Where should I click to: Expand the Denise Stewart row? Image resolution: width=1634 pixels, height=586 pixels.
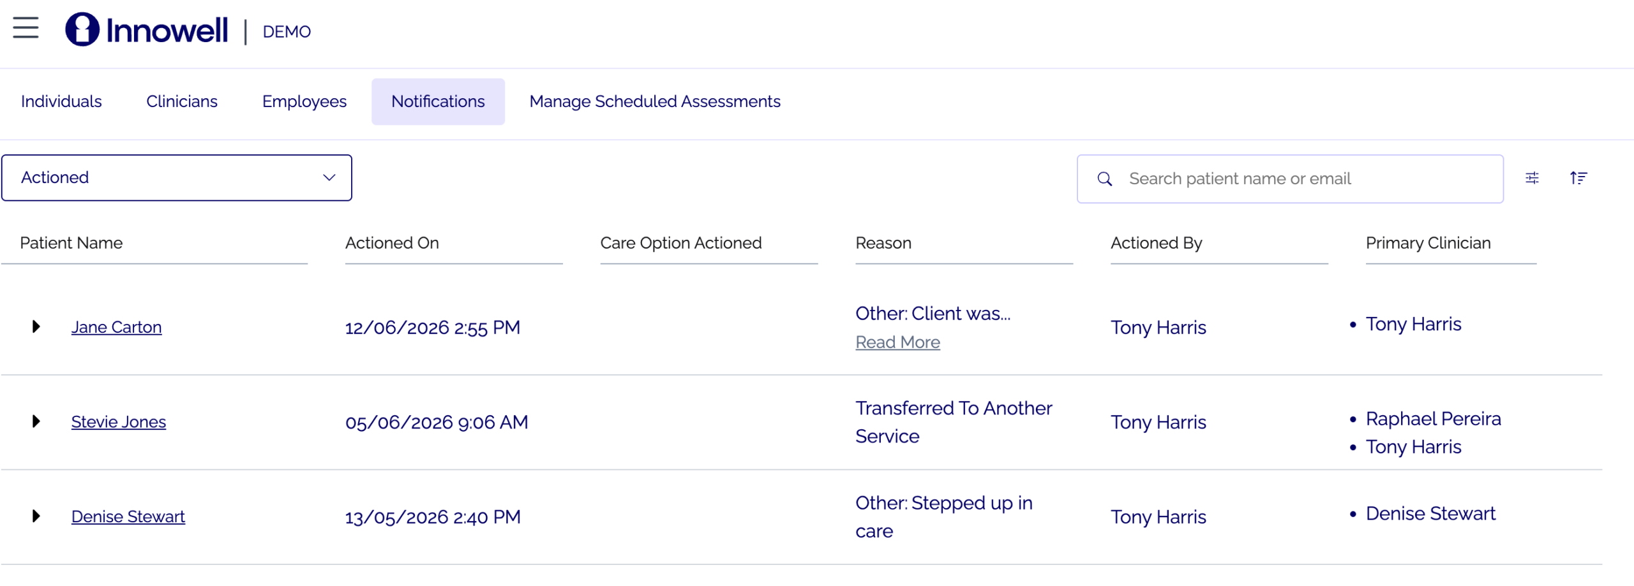36,516
